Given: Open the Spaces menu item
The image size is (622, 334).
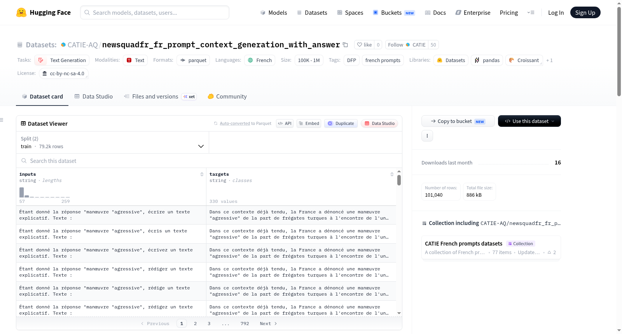Looking at the screenshot, I should (x=350, y=12).
